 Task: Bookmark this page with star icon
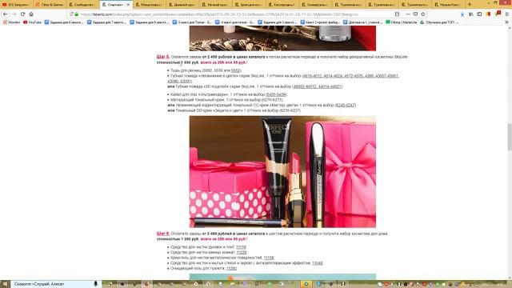(x=423, y=14)
